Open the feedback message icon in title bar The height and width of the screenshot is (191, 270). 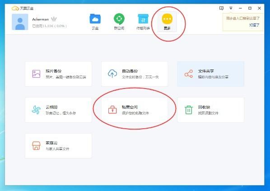221,8
